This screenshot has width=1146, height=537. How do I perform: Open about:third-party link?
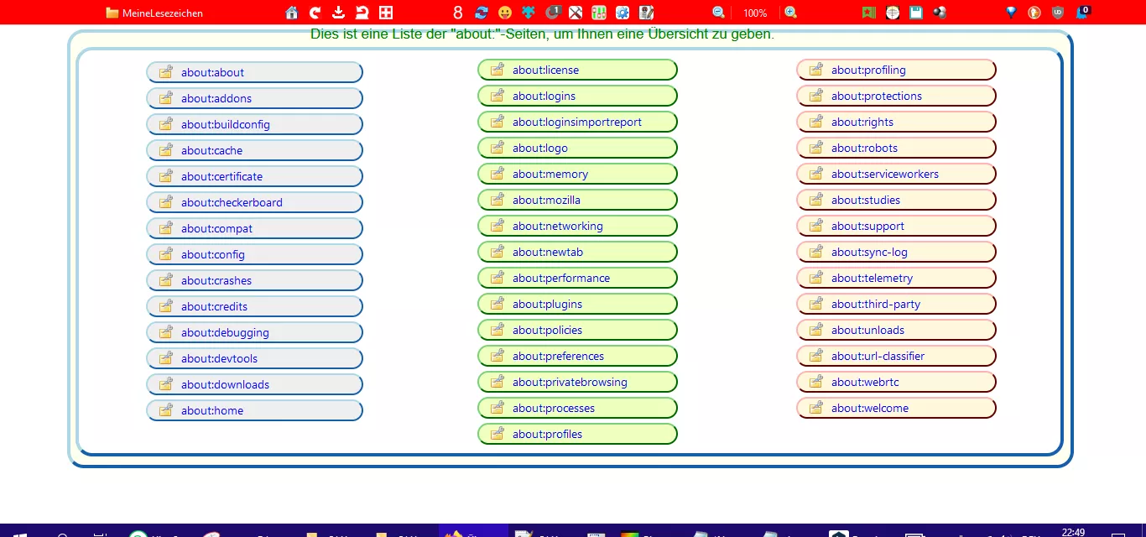tap(896, 304)
